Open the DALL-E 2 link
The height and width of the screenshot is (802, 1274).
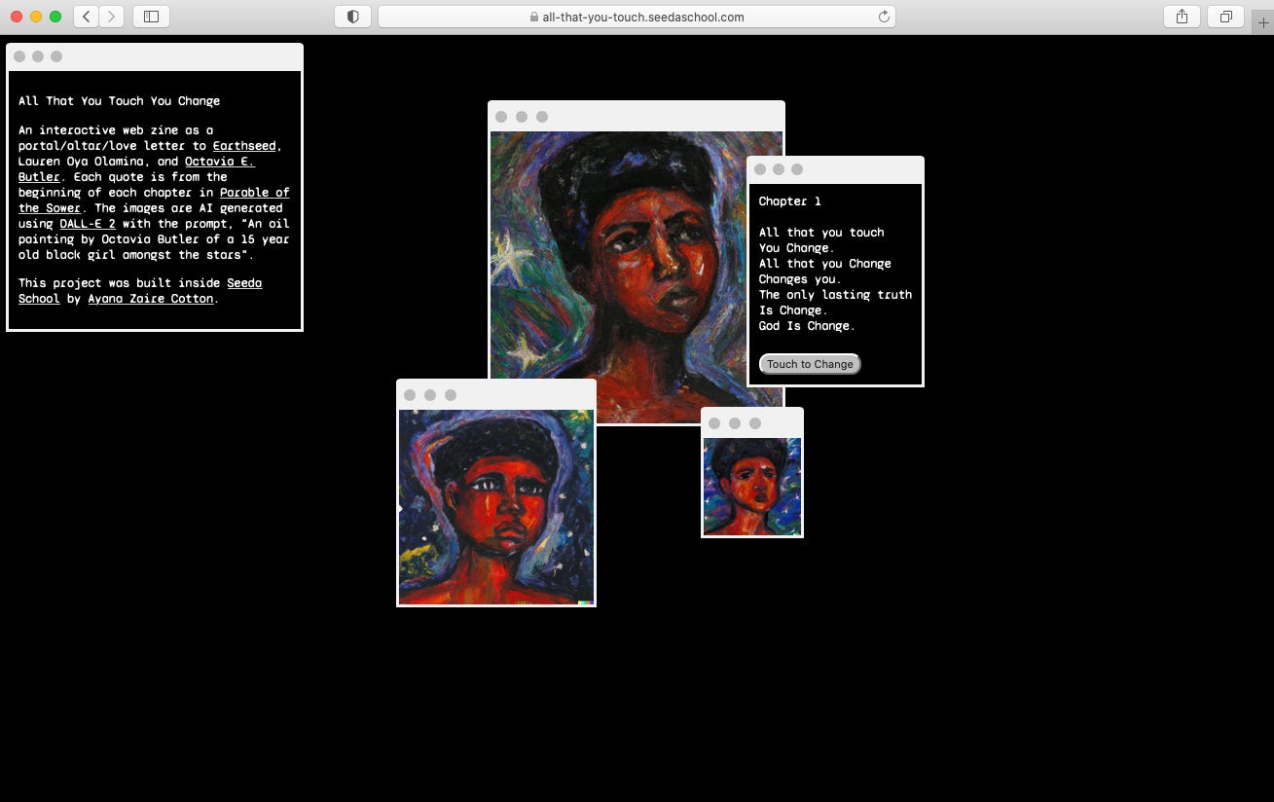[88, 224]
